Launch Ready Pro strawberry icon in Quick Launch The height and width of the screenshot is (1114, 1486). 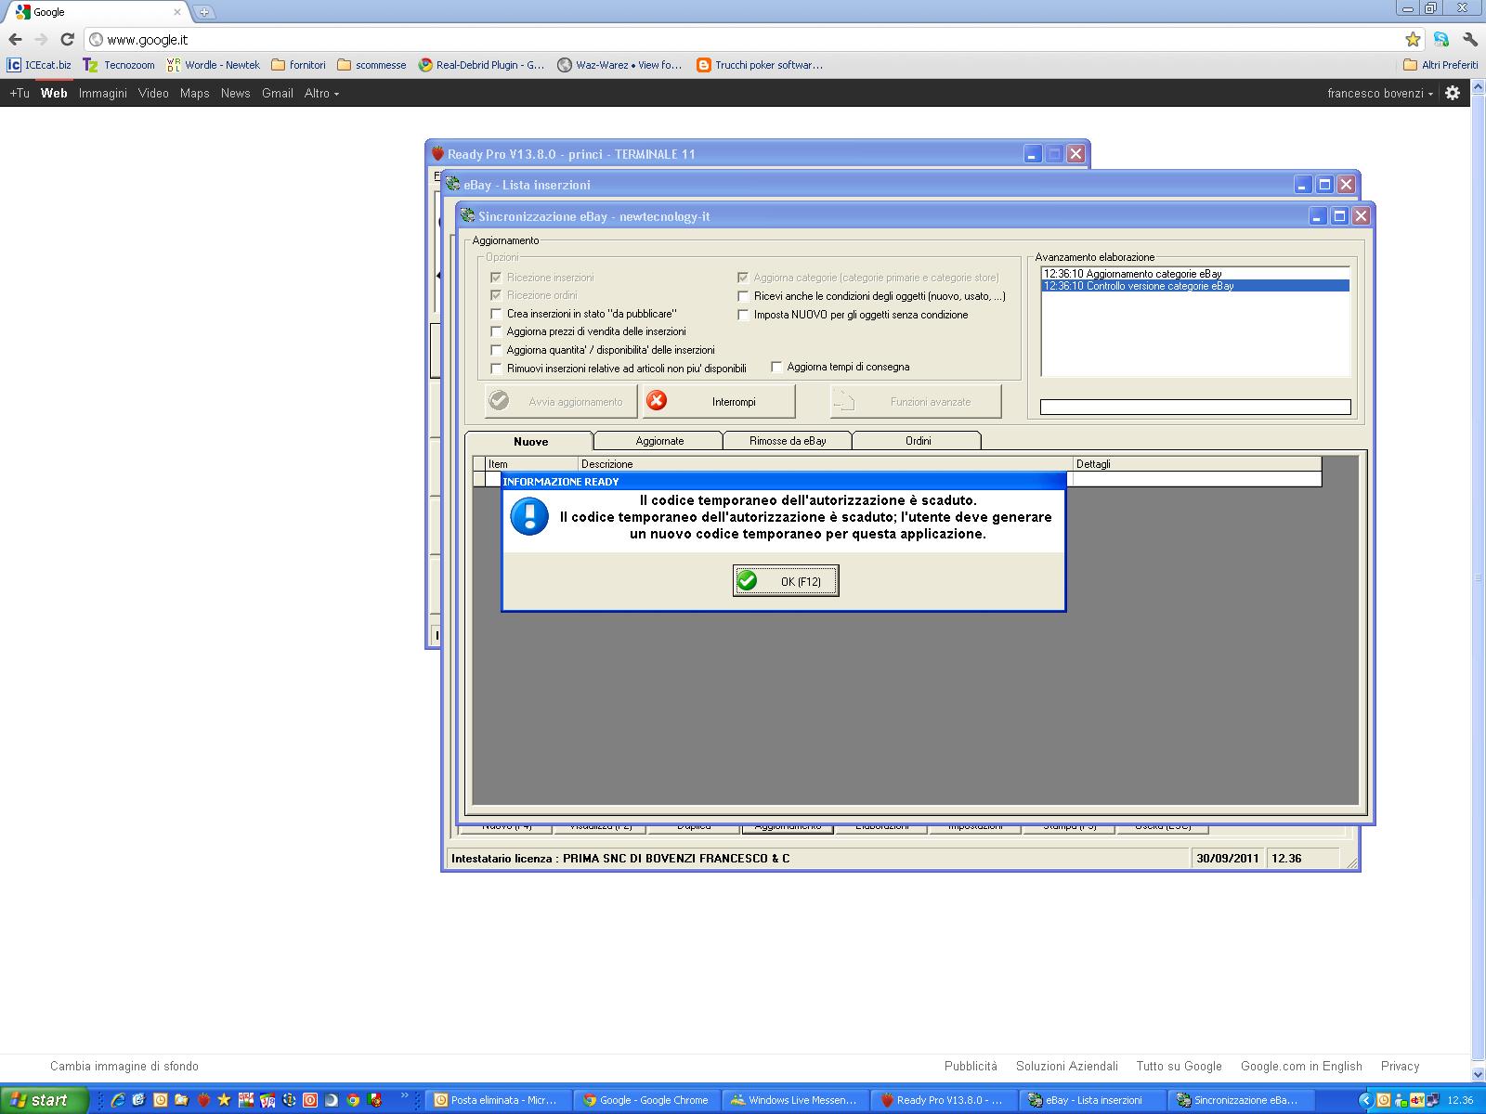203,1100
